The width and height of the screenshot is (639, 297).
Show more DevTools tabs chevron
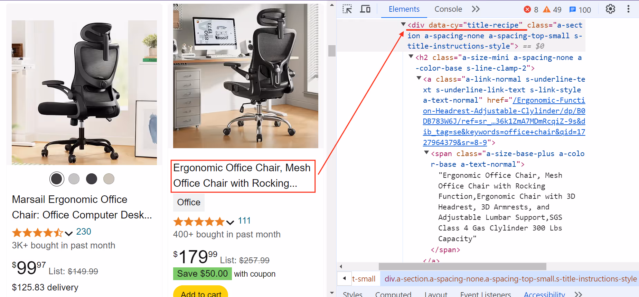point(476,9)
